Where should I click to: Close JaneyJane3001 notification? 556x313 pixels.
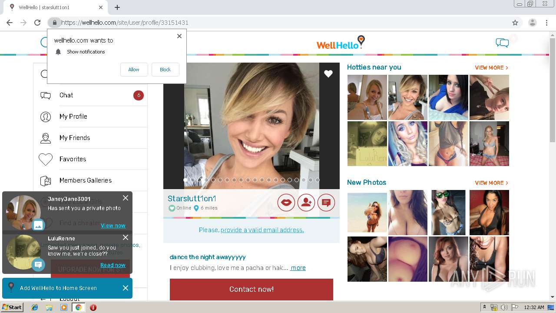pyautogui.click(x=126, y=198)
